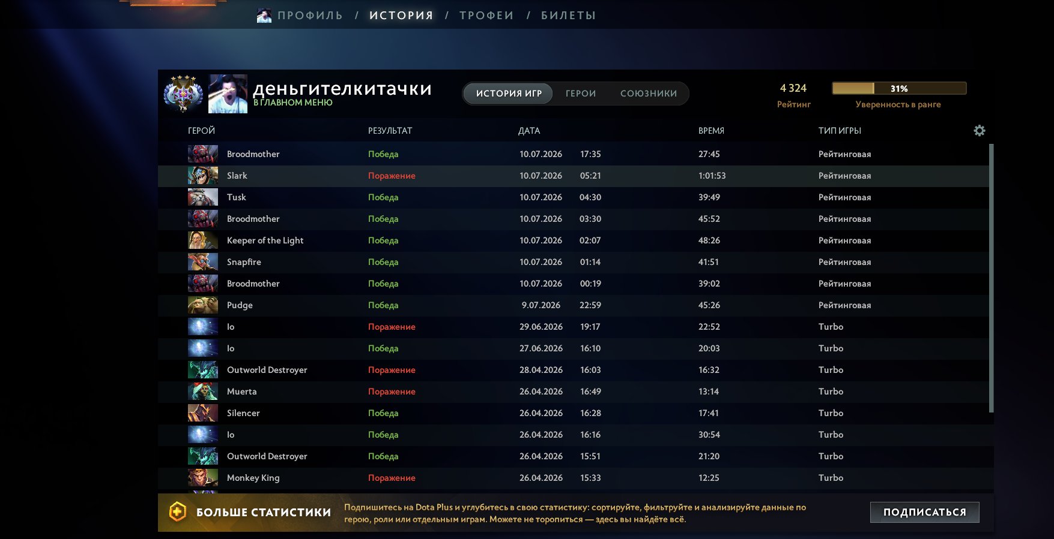This screenshot has height=539, width=1054.
Task: Click Поражение result in the Slark row
Action: (392, 176)
